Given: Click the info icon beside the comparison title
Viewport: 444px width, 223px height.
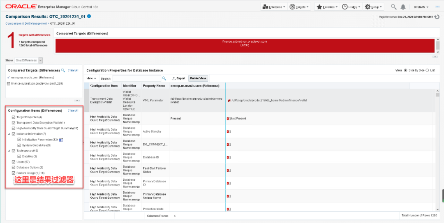Looking at the screenshot, I should coord(89,16).
